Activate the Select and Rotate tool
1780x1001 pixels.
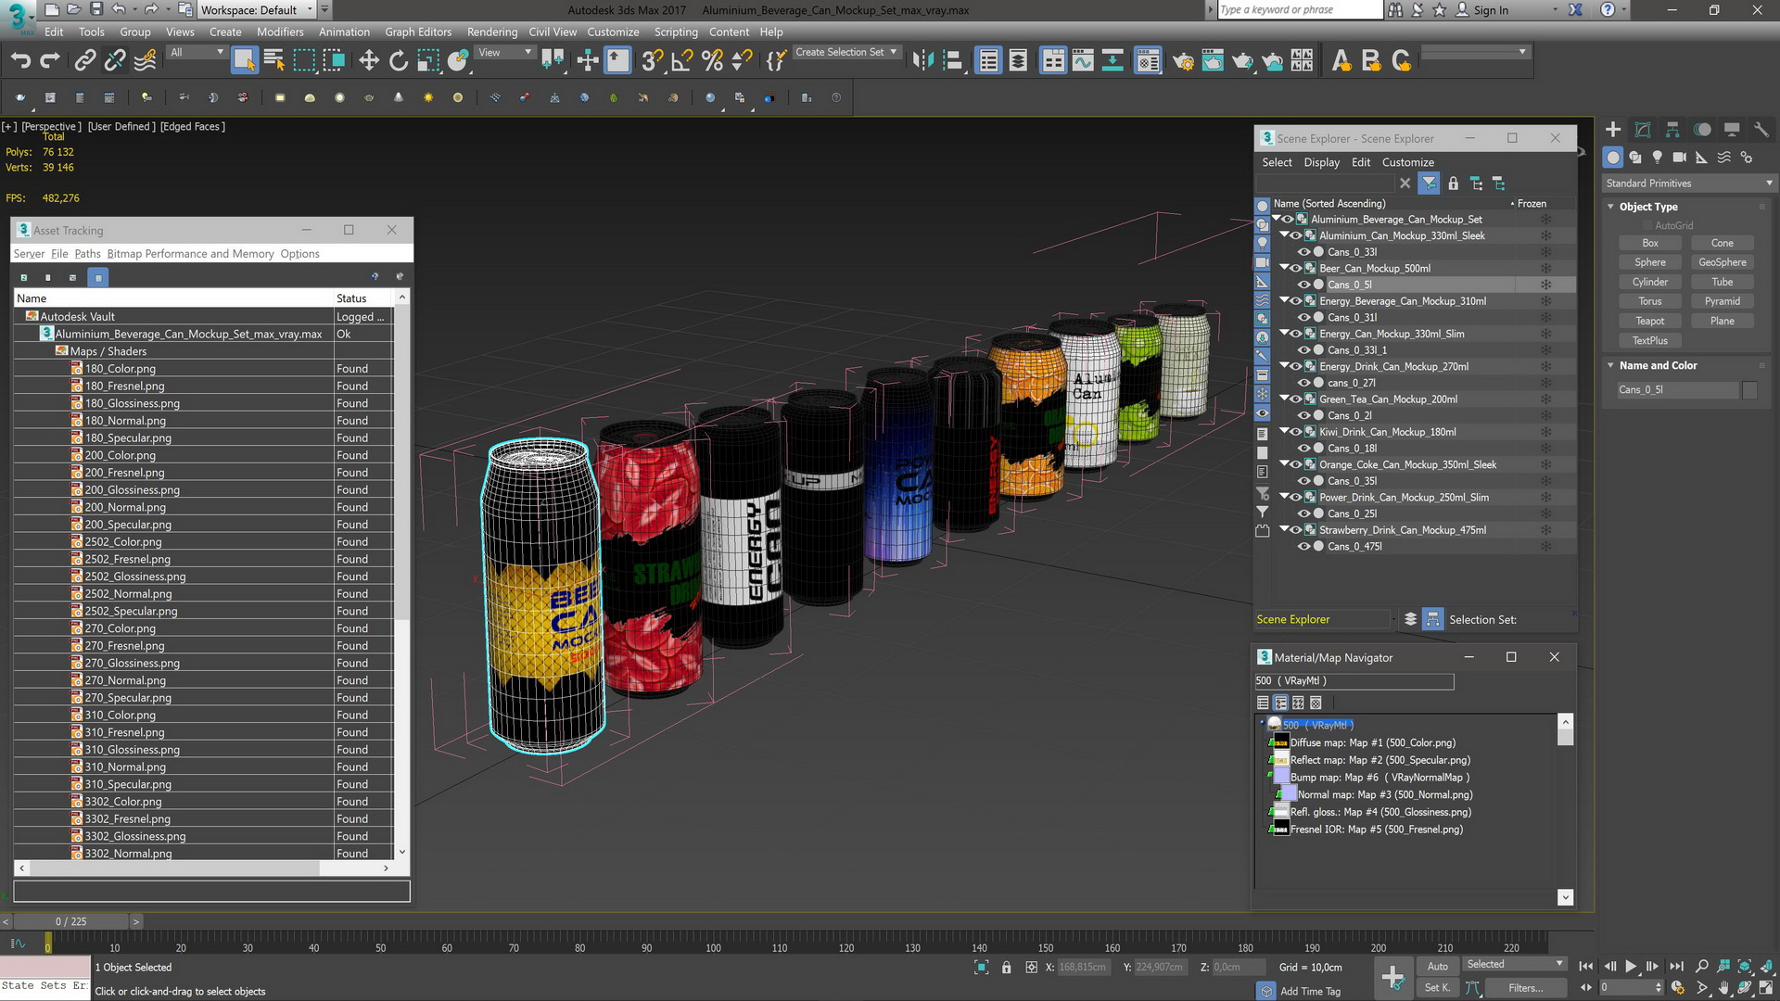coord(399,61)
